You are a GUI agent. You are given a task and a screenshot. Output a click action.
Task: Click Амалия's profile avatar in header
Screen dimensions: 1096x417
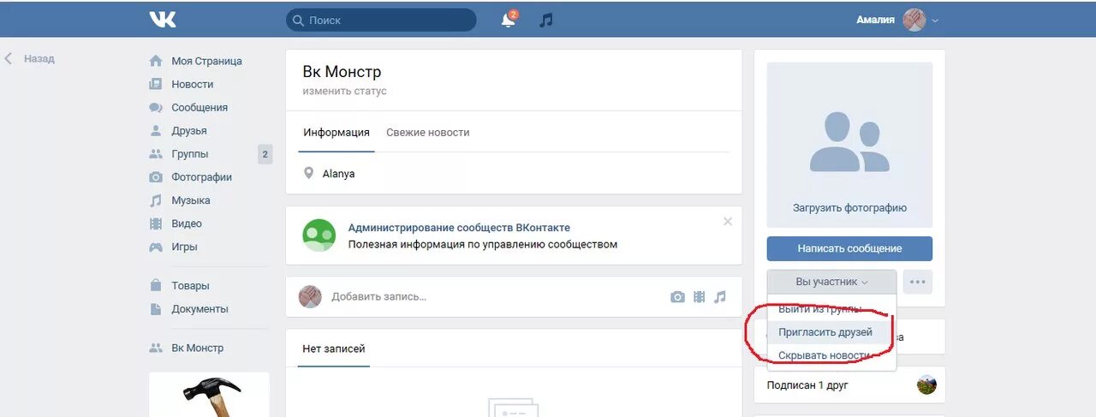(914, 20)
